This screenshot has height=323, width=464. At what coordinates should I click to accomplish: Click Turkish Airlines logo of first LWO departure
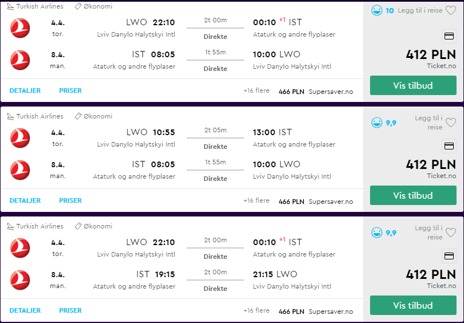pos(20,28)
